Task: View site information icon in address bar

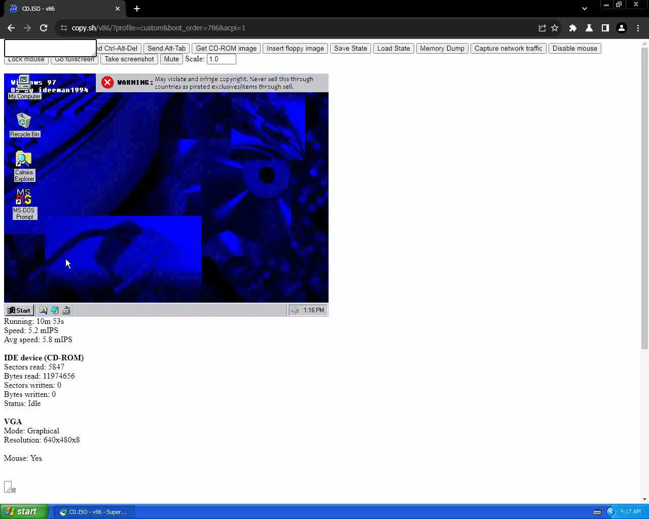Action: pos(64,28)
